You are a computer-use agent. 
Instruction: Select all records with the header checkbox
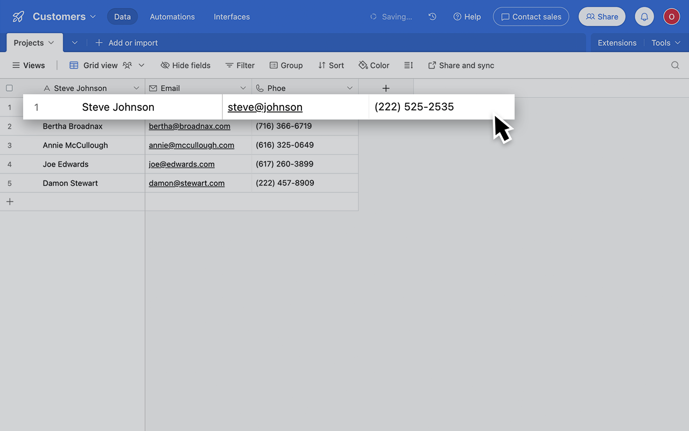click(9, 87)
